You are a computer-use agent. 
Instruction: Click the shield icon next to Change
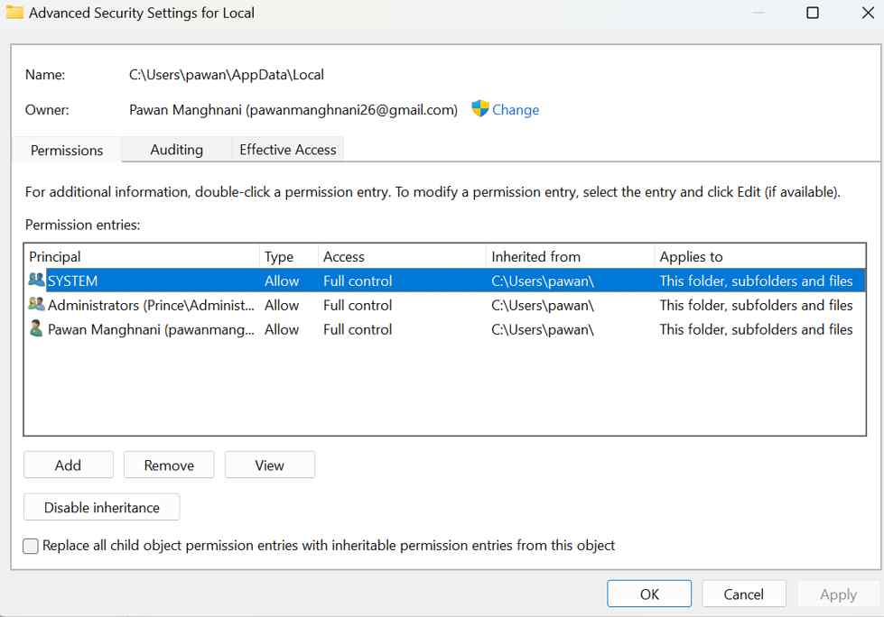(x=480, y=109)
